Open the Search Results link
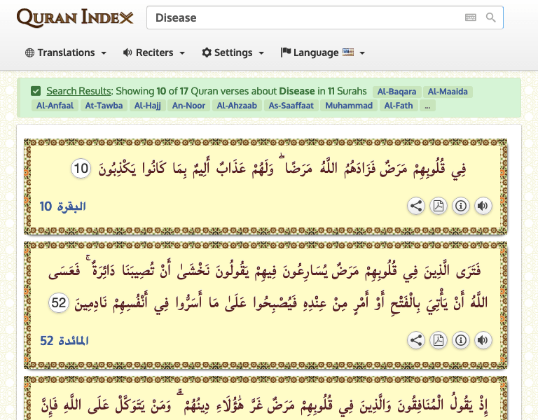The width and height of the screenshot is (538, 420). pos(79,91)
